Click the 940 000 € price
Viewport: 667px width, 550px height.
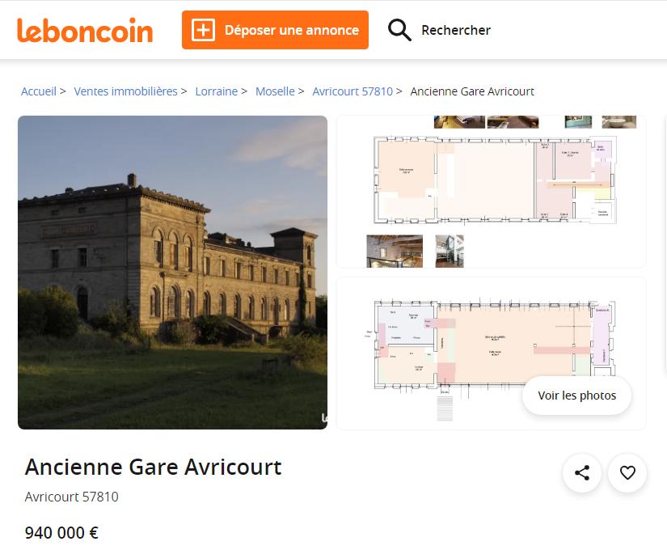pos(61,532)
